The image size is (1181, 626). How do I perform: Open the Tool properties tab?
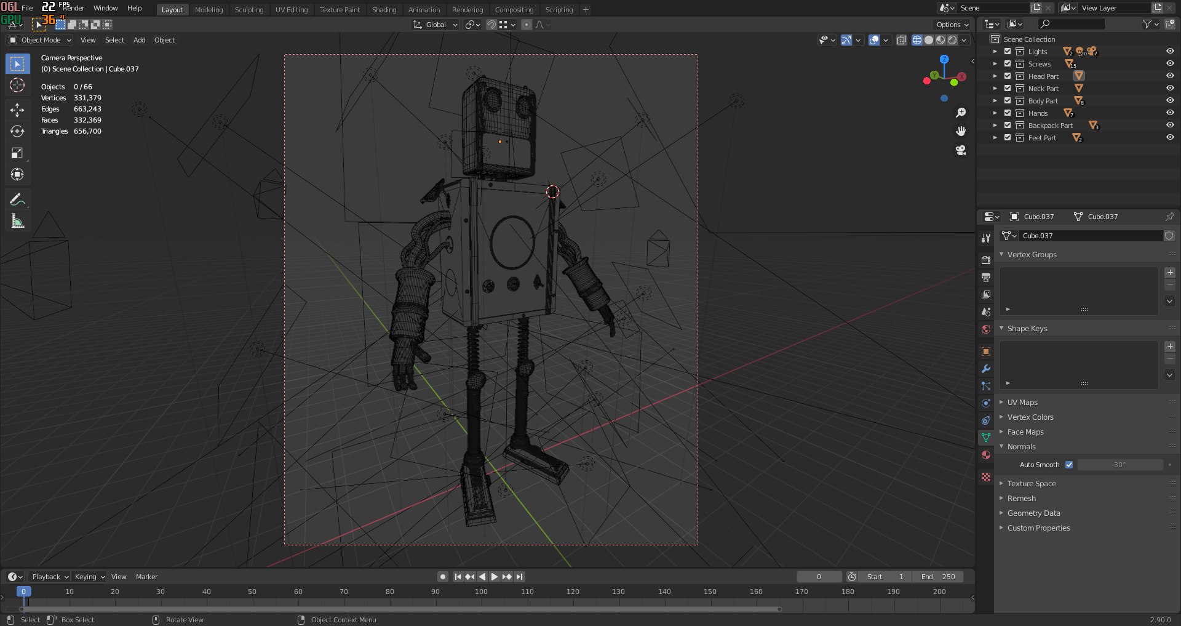(986, 238)
